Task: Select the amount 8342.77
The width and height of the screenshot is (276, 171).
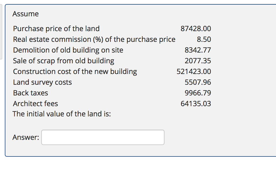Action: [x=198, y=50]
